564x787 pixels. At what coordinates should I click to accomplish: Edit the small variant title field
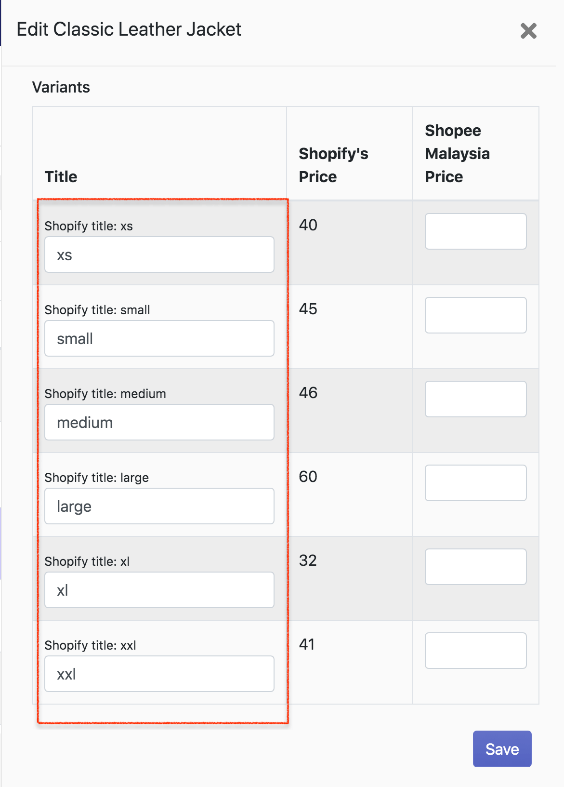click(x=159, y=338)
